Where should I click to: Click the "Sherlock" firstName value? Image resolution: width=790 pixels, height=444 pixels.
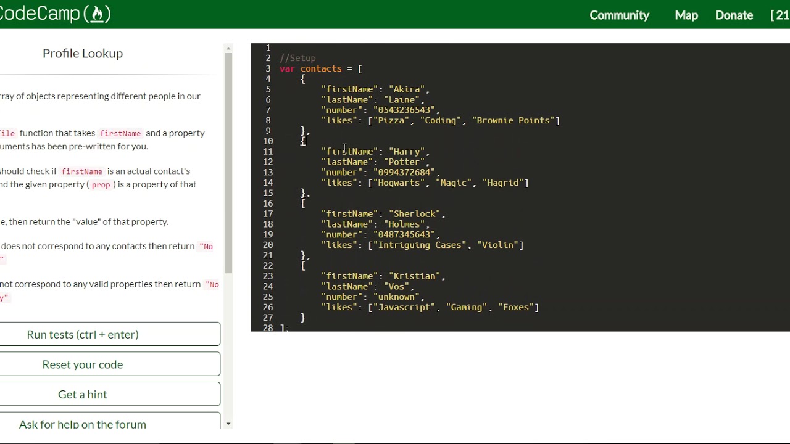[x=415, y=214]
